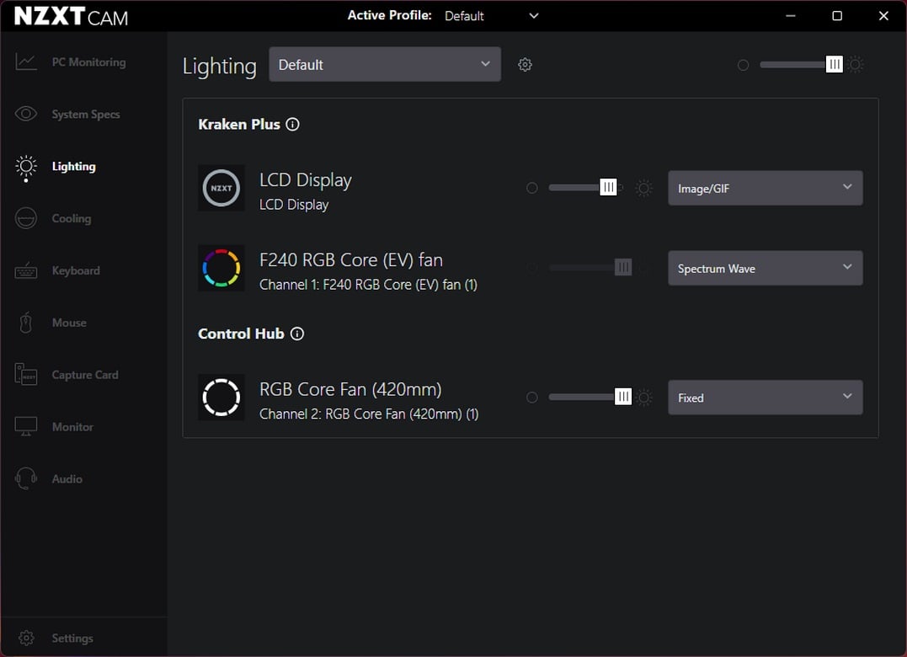The width and height of the screenshot is (907, 657).
Task: Expand the Lighting profile Default dropdown
Action: click(385, 64)
